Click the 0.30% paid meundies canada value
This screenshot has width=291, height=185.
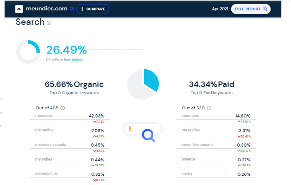(244, 145)
